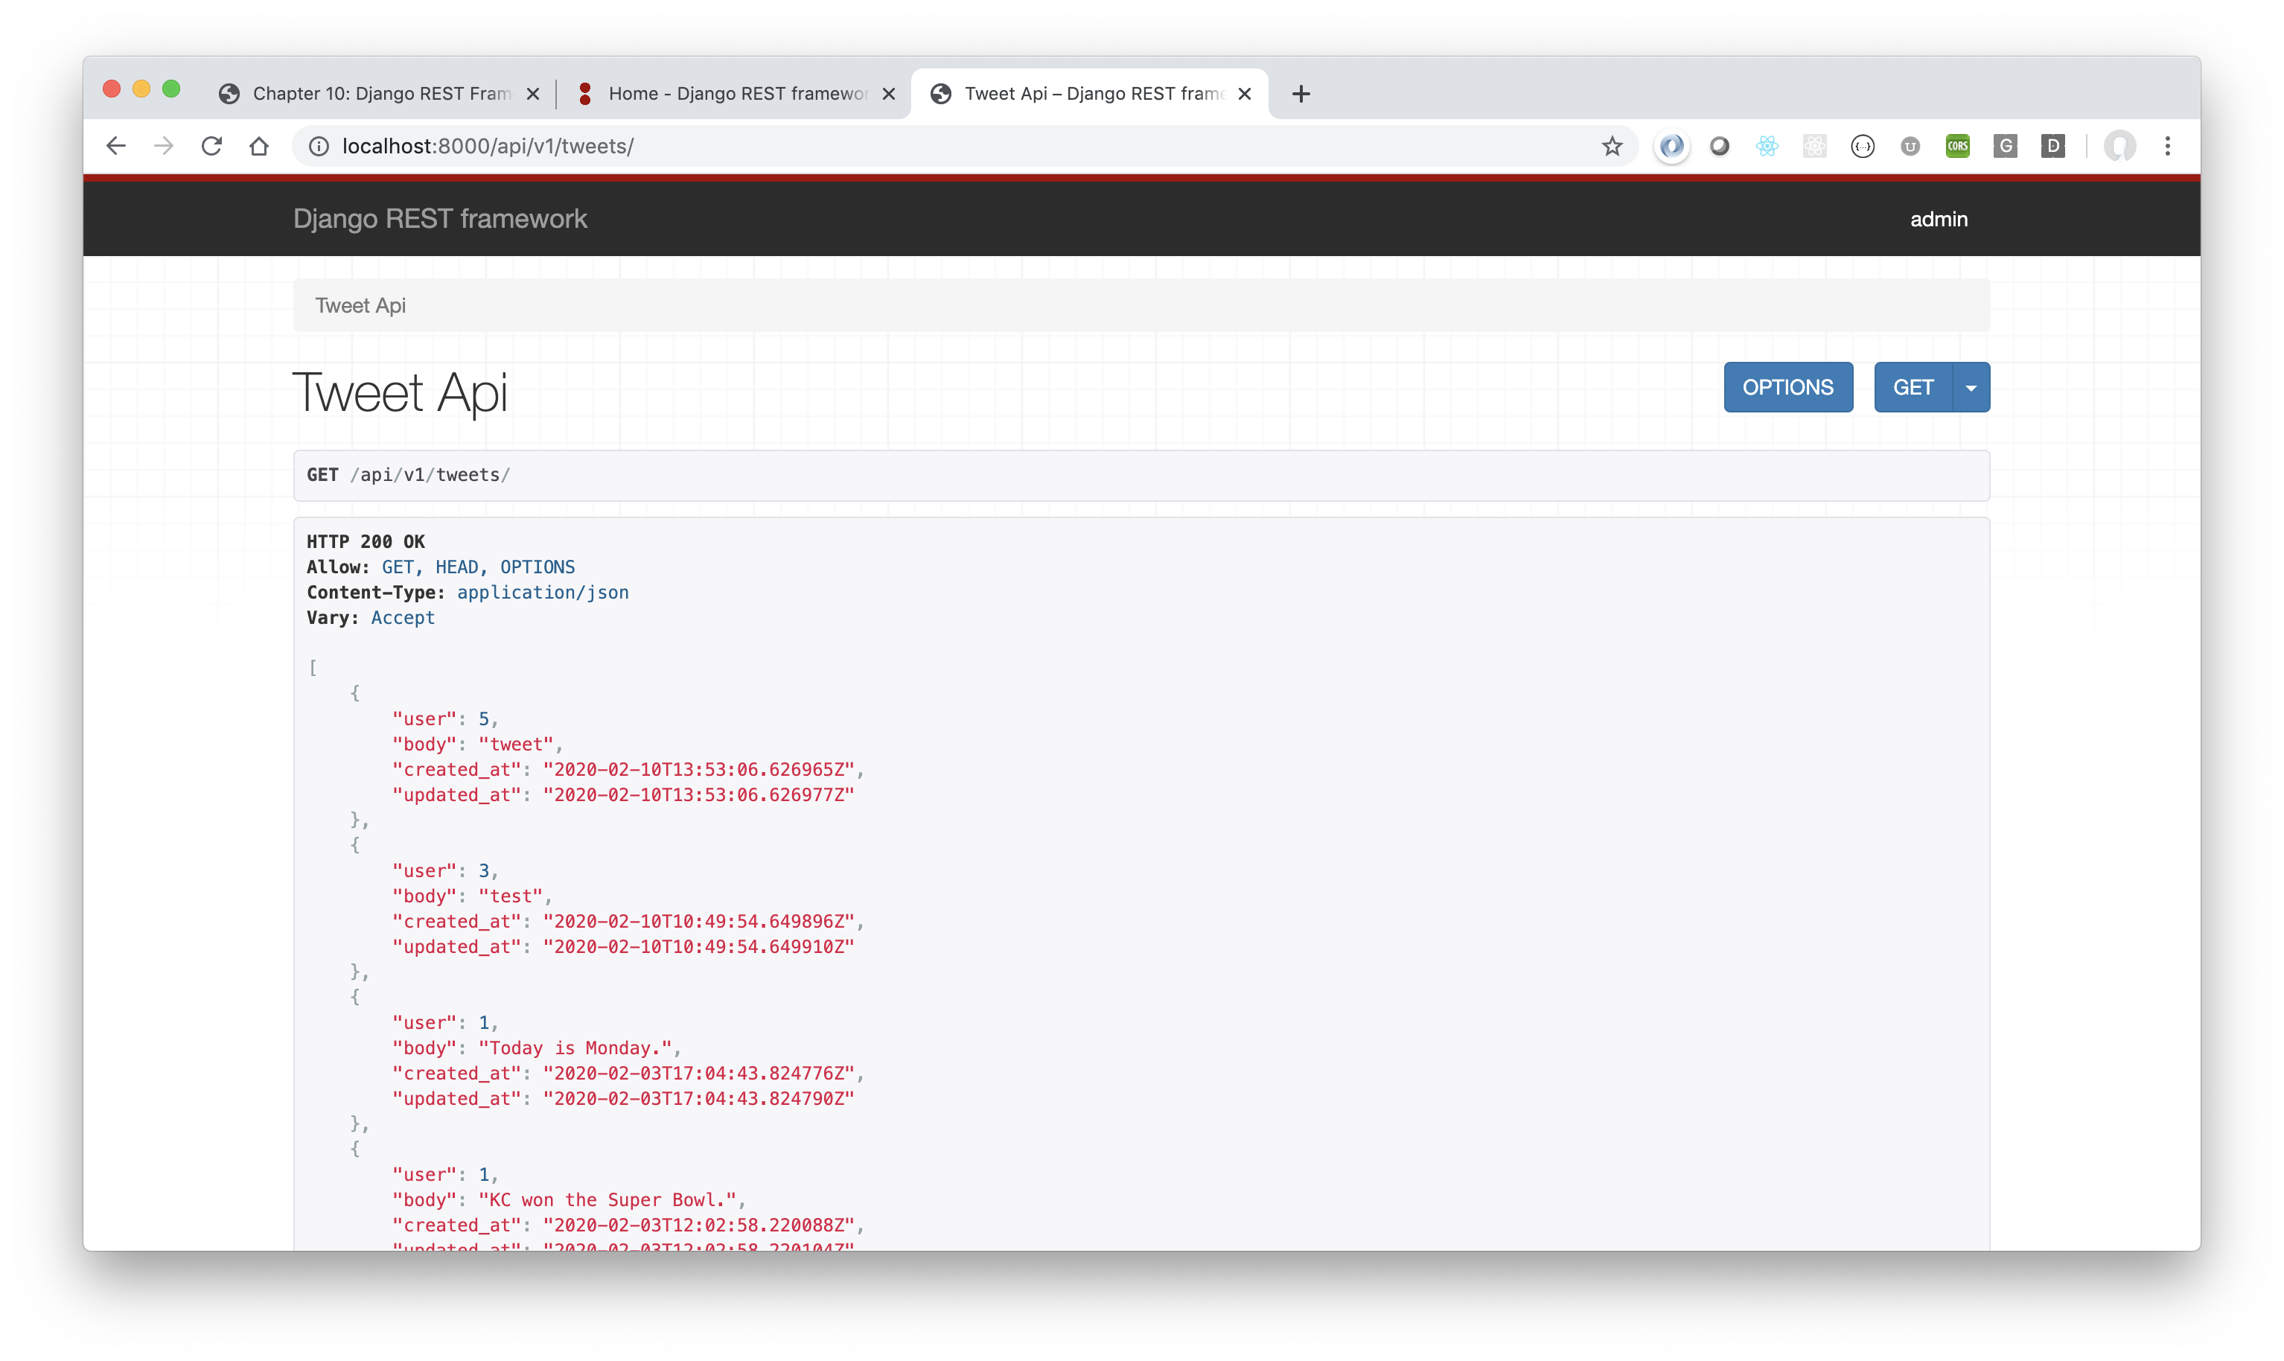Screen dimensions: 2284x1361
Task: Click created_at 2020-02-03T17:04:43.824776Z value
Action: [x=699, y=1073]
